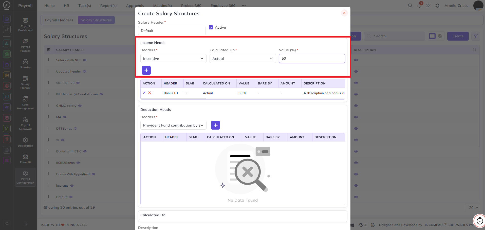View Salary with NPS via eye icon
The image size is (485, 230).
(85, 60)
